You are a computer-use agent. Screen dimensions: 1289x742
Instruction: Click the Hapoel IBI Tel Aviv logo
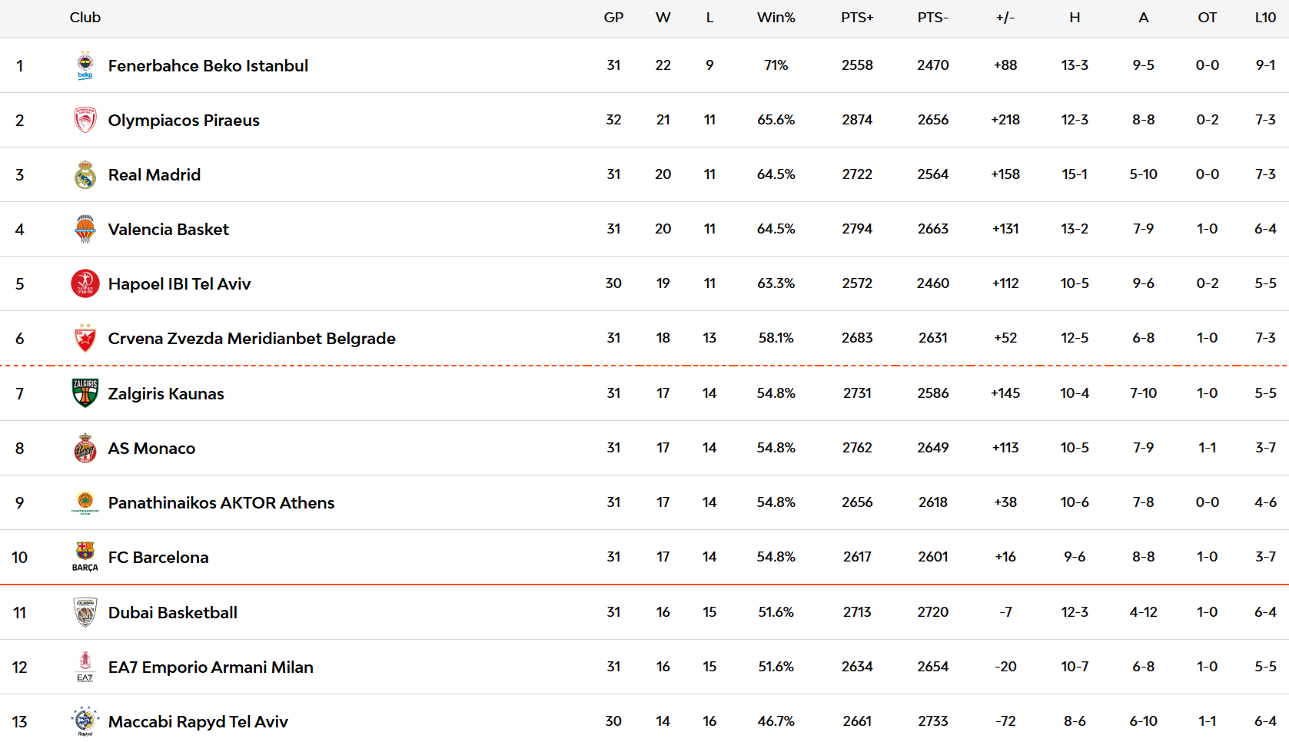point(85,283)
